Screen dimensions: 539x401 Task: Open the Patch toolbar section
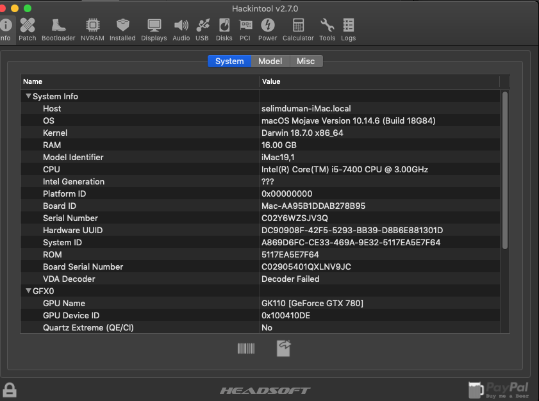point(28,29)
